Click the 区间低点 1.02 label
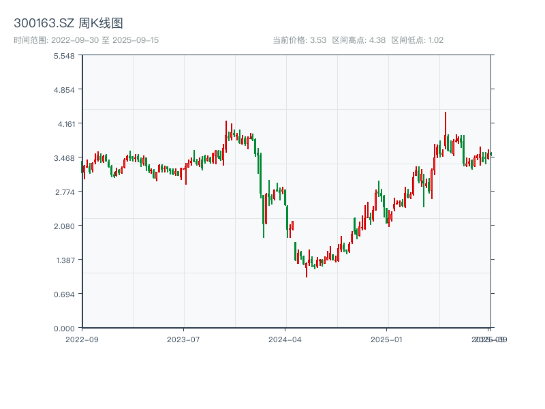This screenshot has height=409, width=545. click(418, 40)
